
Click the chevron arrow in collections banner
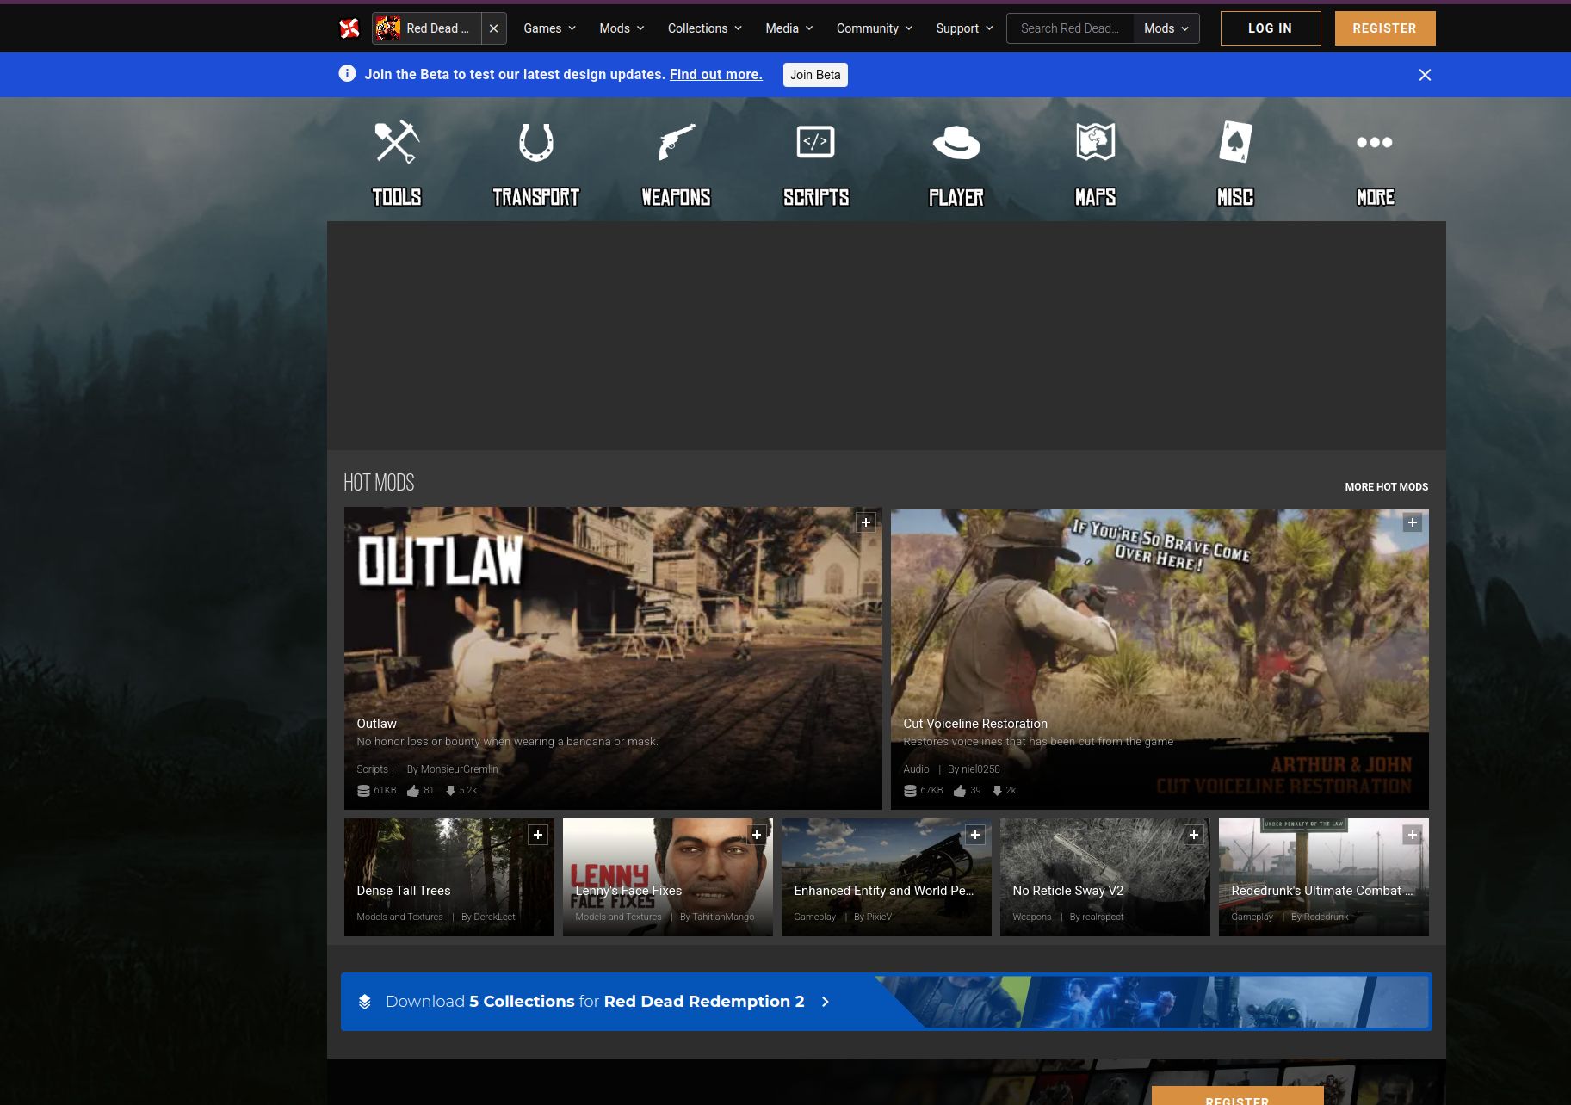point(826,1002)
